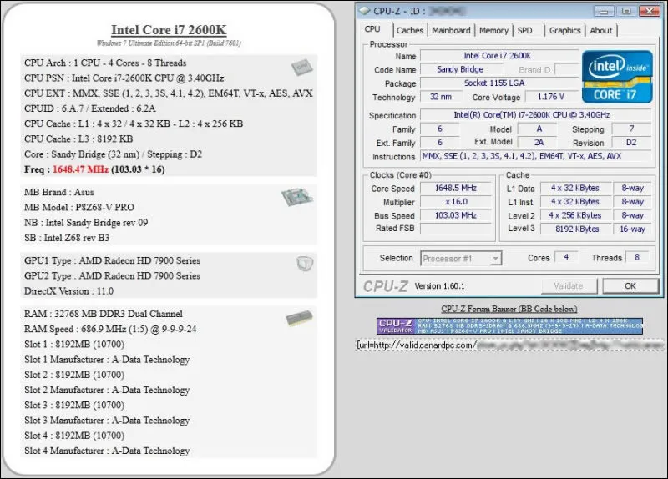Click the BB code URL text field
The width and height of the screenshot is (668, 479).
point(509,344)
